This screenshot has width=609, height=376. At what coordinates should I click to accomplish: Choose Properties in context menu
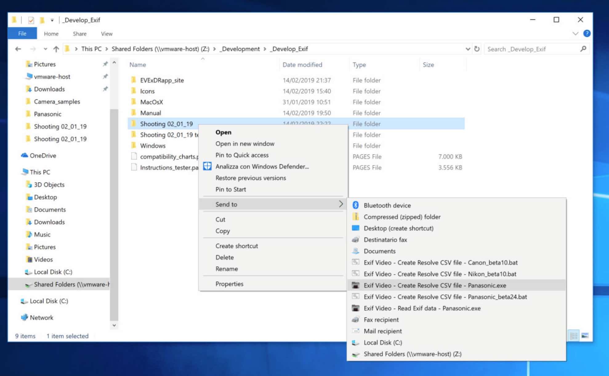[229, 284]
